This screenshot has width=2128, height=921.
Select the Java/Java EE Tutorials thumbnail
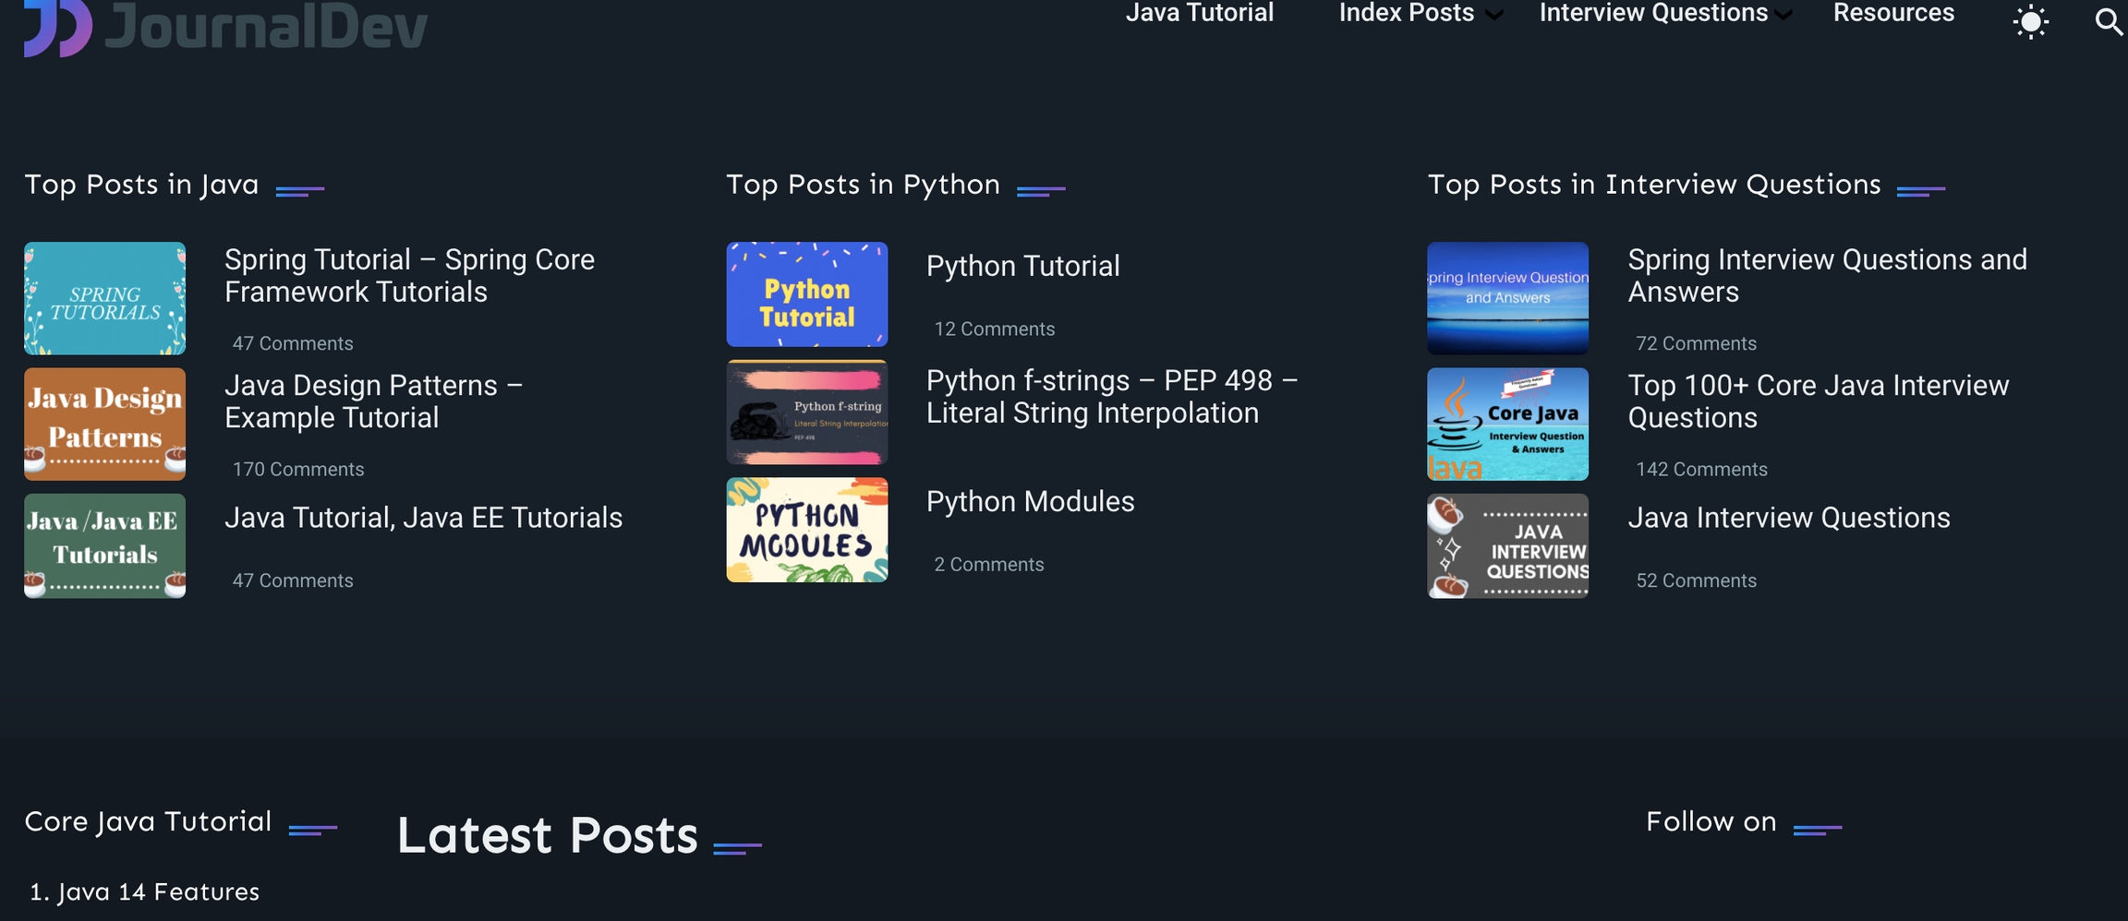point(105,545)
